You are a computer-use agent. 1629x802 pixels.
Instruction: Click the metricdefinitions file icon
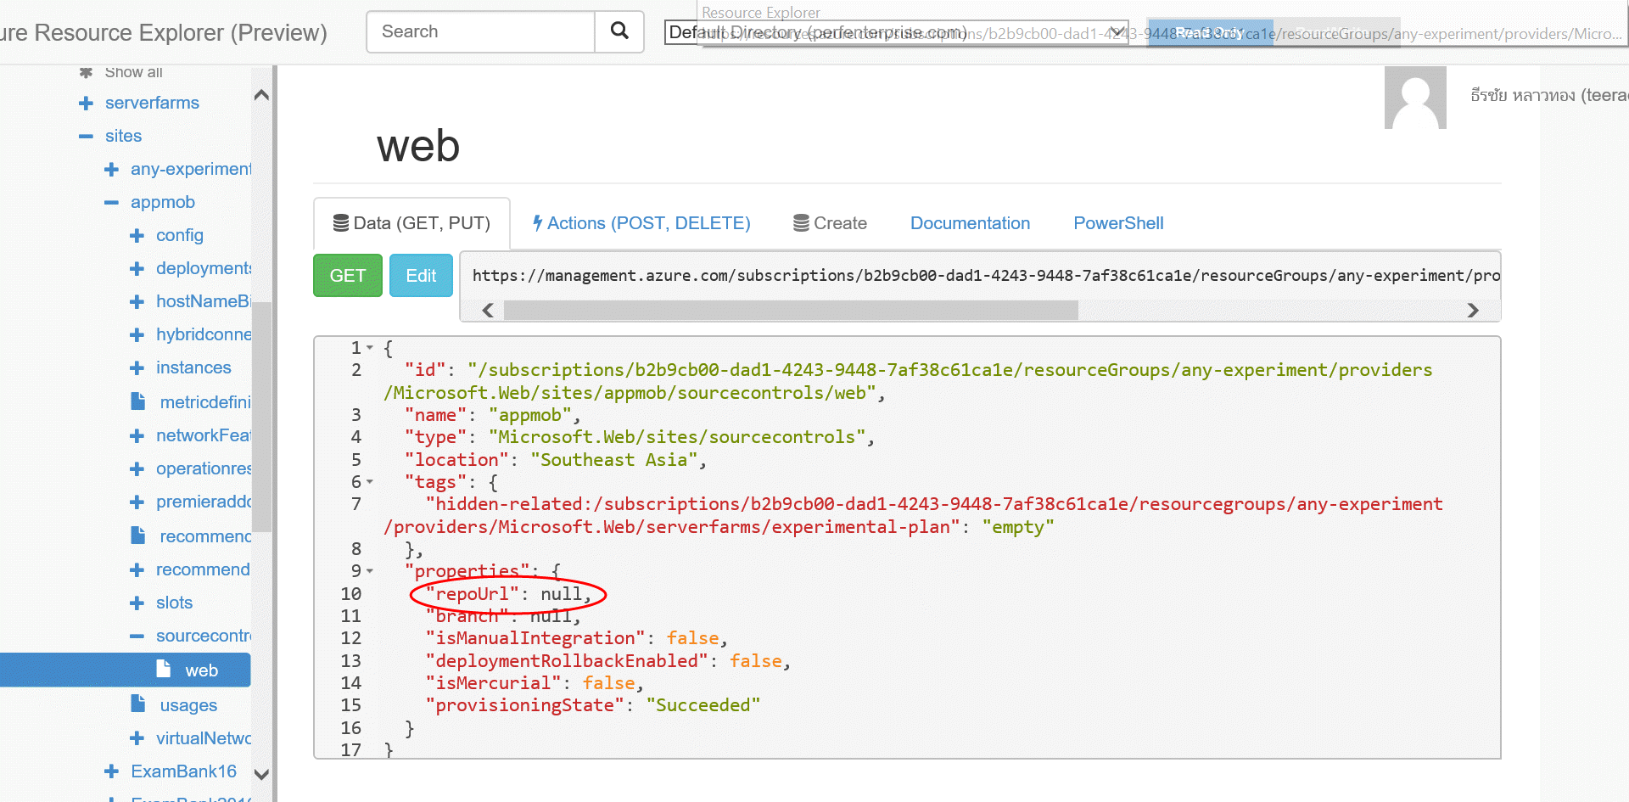(x=138, y=401)
